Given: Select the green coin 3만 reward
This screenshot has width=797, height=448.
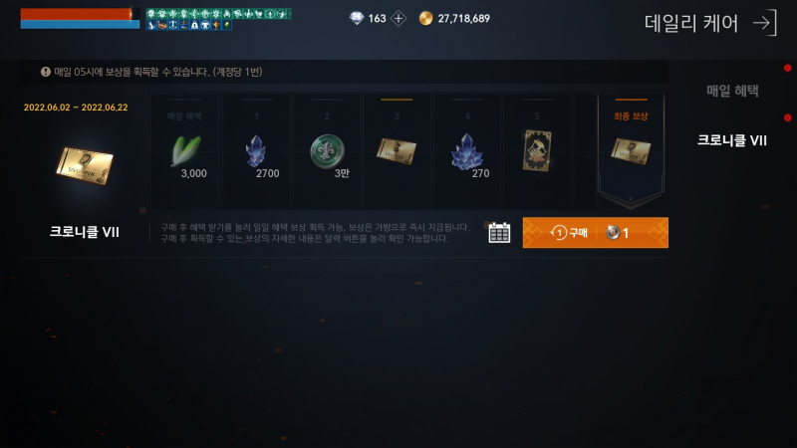Looking at the screenshot, I should [x=327, y=151].
